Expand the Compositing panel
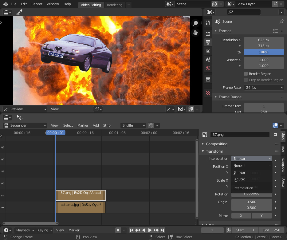 [x=203, y=144]
